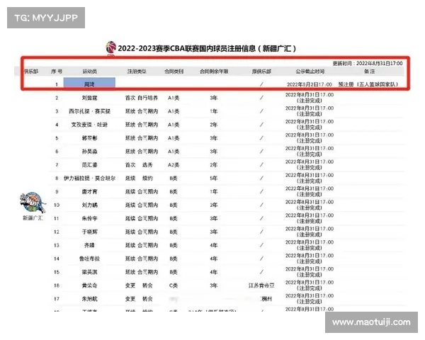Click the 合同类别 column header
Screen dimensions: 425x340
point(174,72)
